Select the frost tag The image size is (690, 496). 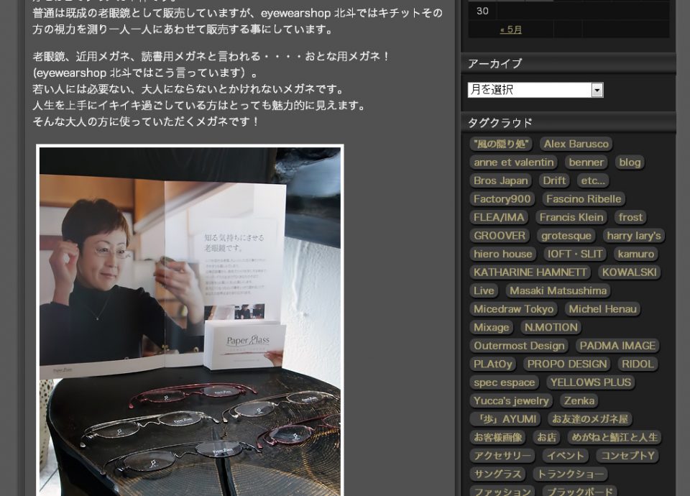630,217
